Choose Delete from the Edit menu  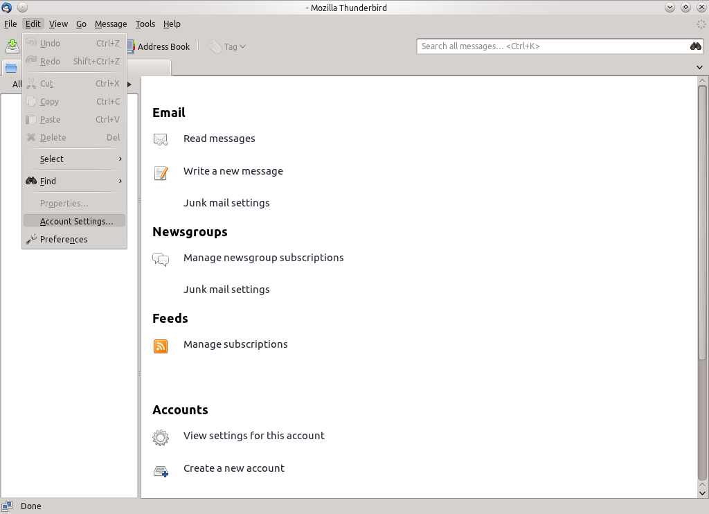[75, 138]
